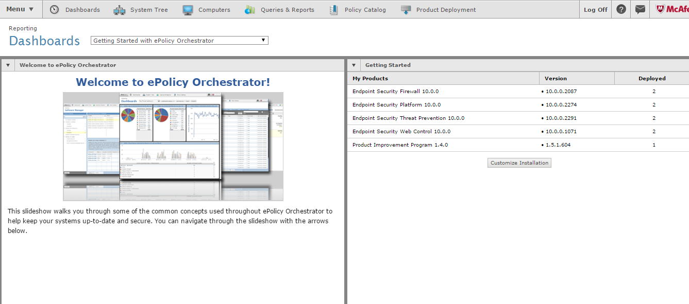Open Product Deployment page
The width and height of the screenshot is (689, 304).
pos(446,10)
